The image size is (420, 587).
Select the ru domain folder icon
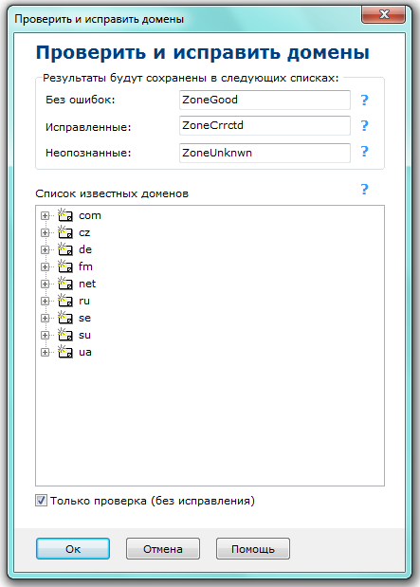(65, 301)
